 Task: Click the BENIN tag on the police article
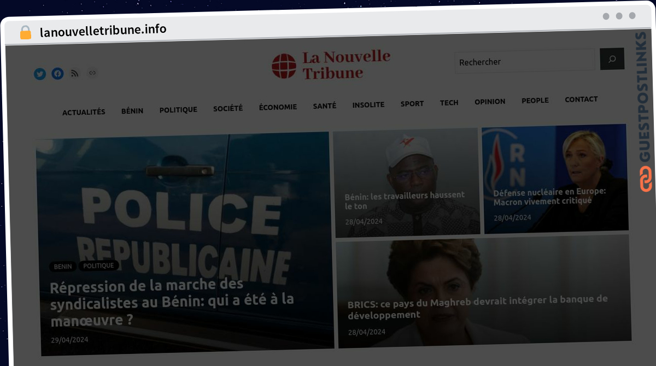tap(63, 267)
